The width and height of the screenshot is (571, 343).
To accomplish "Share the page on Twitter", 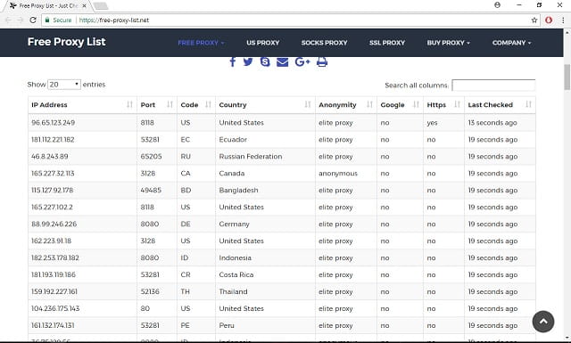I will (248, 61).
